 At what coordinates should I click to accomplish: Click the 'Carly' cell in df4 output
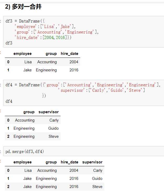coord(54,120)
